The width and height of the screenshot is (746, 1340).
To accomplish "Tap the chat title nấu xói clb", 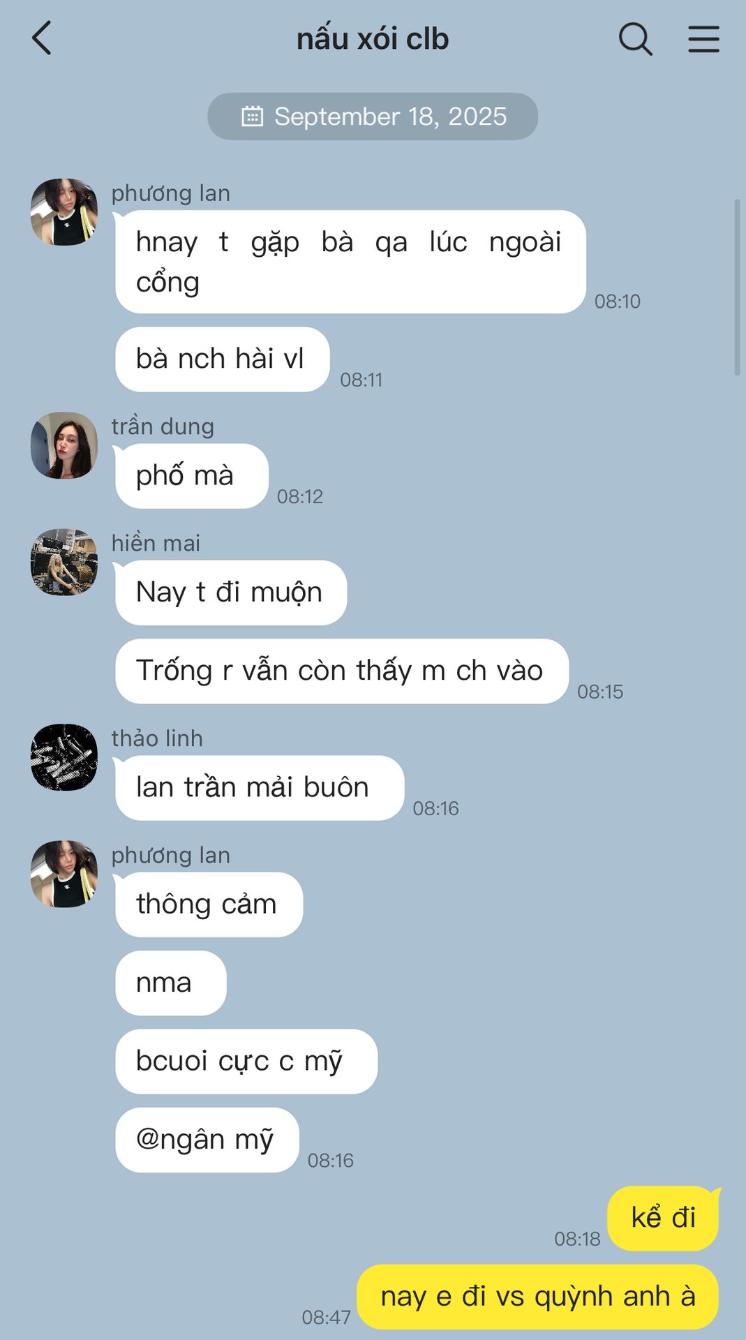I will point(373,39).
